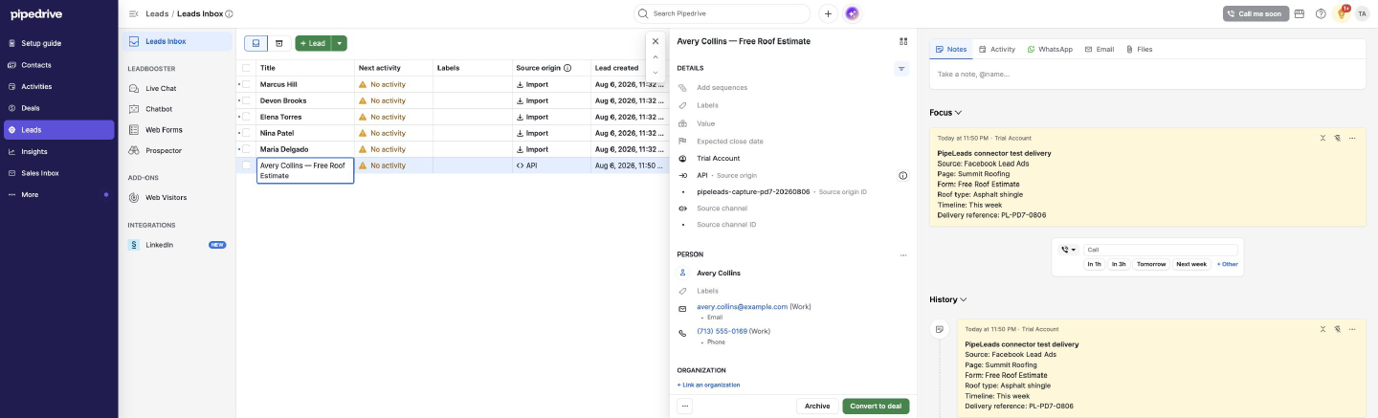Click the pin icon on the Focus note
The image size is (1378, 418).
click(1337, 138)
